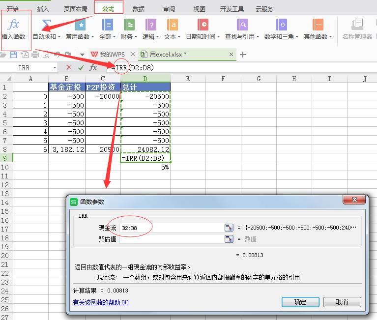This screenshot has height=320, width=377.
Task: Click into the 预估值 (guess) input field
Action: click(171, 239)
